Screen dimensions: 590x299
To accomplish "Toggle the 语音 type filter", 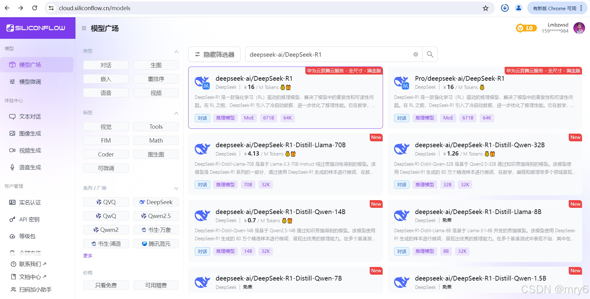I will coord(106,93).
